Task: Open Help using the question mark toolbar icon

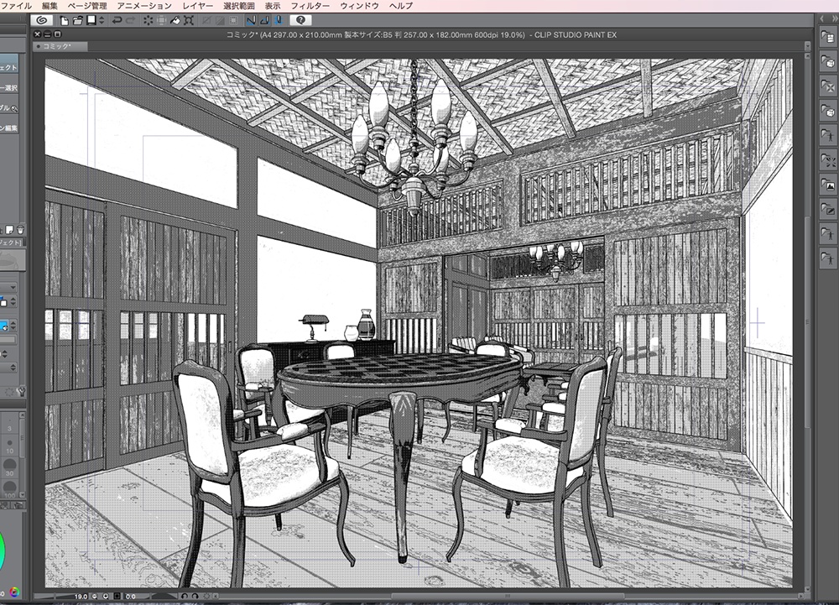Action: point(300,23)
